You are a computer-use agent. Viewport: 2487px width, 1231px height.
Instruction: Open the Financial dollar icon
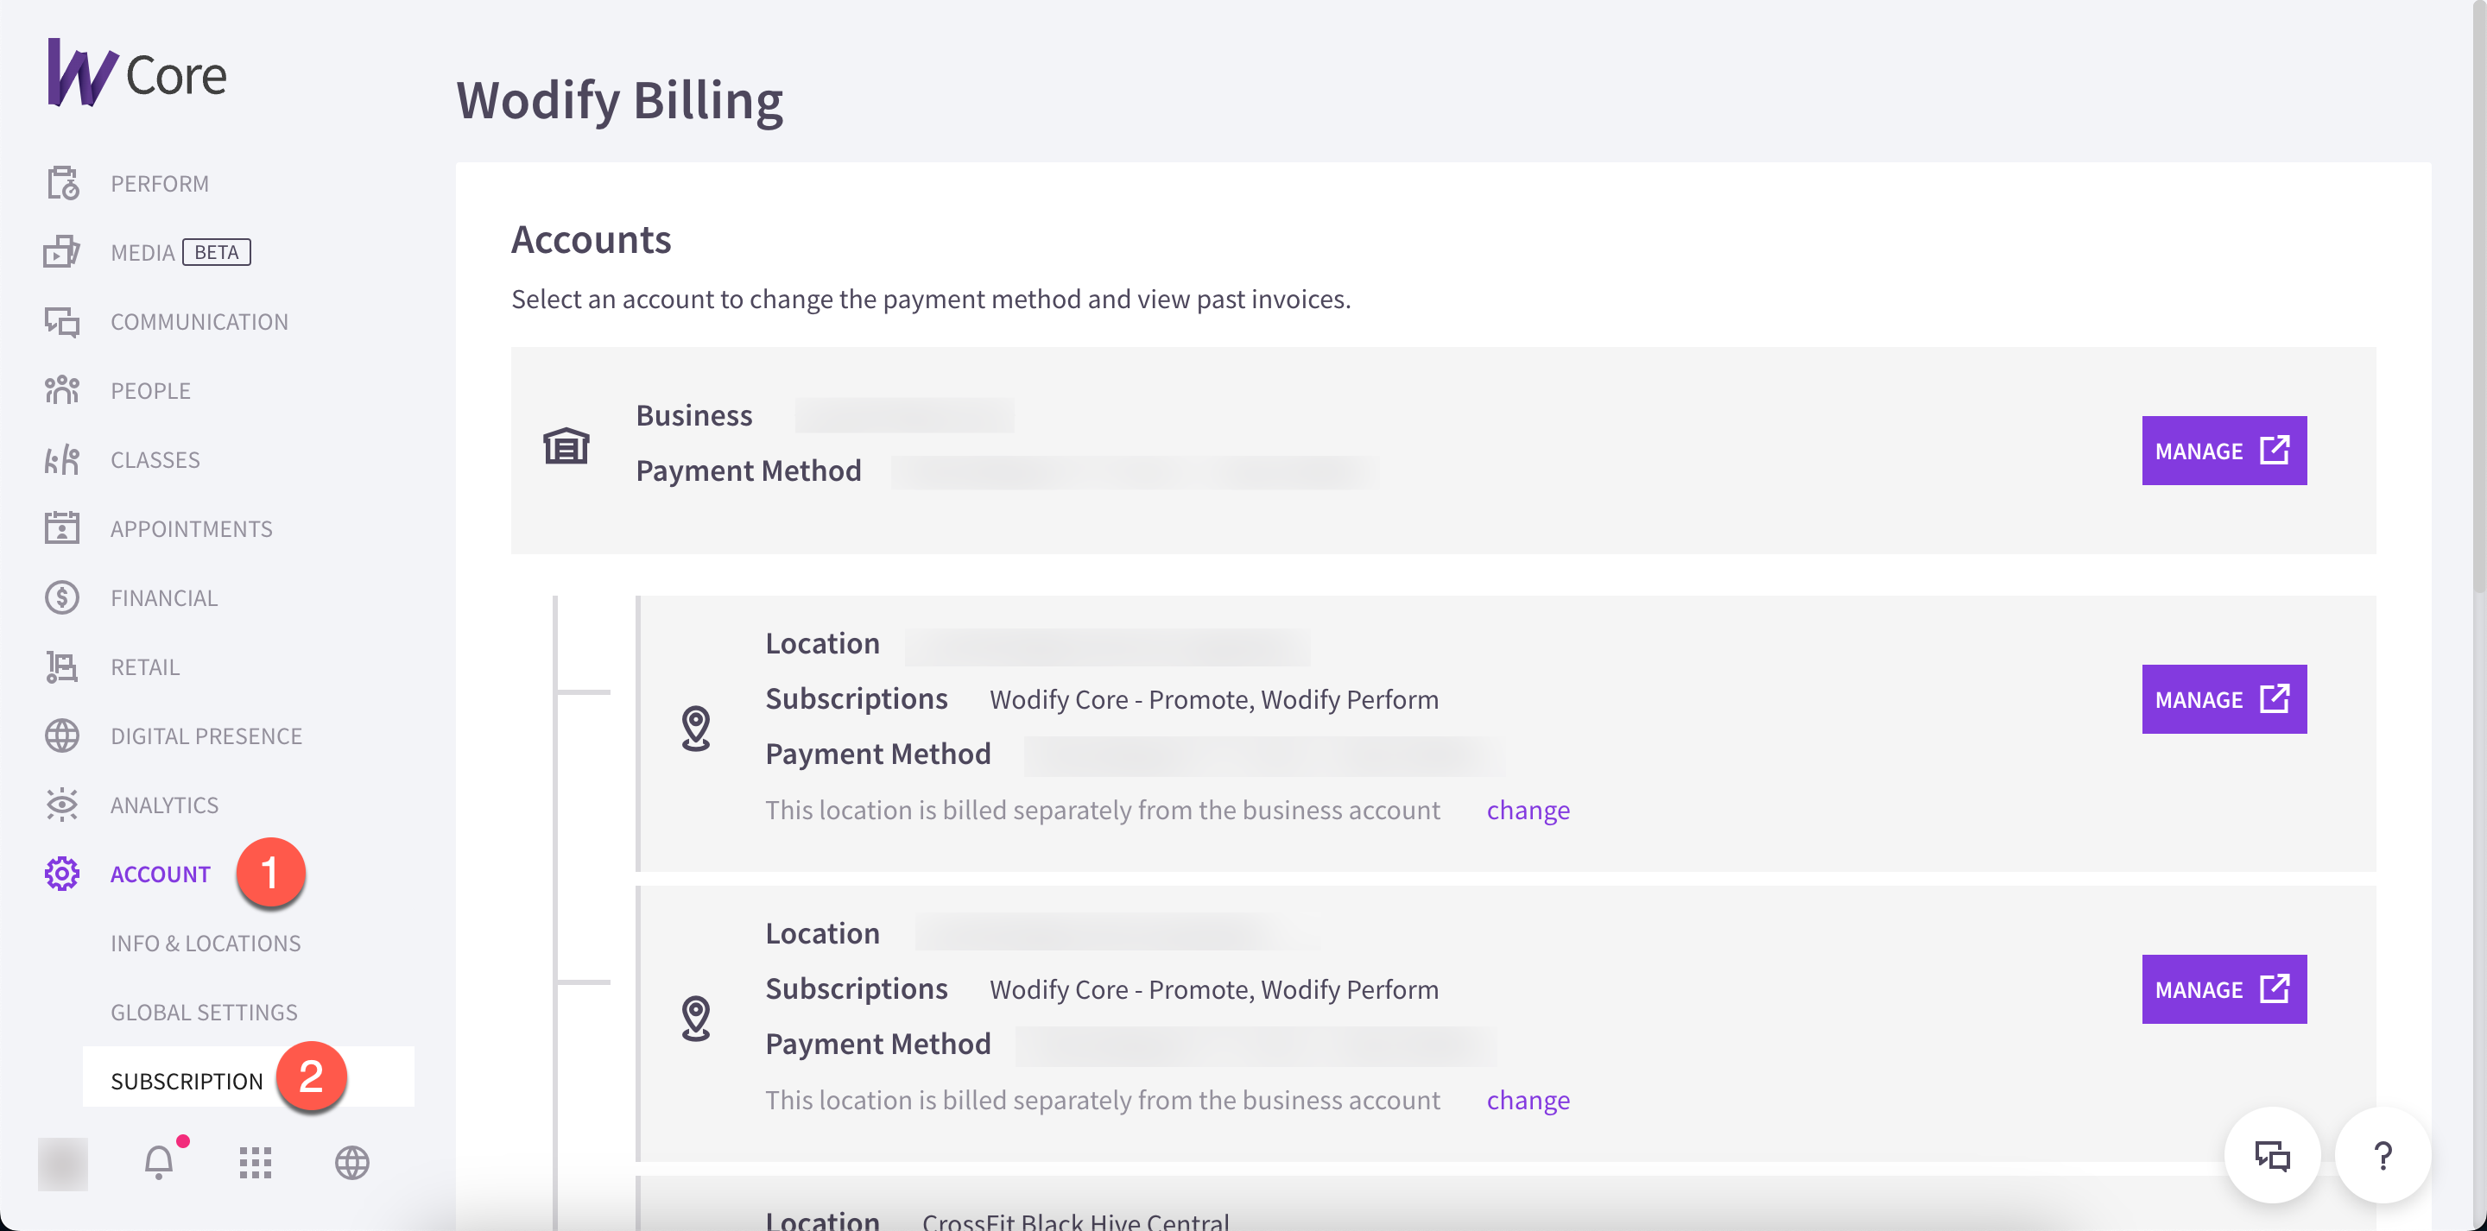[62, 597]
